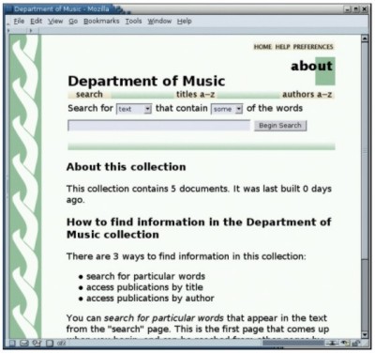Switch to the titles a-z tab

pos(195,94)
